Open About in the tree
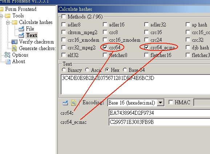Image resolution: width=210 pixels, height=154 pixels. pos(19,61)
